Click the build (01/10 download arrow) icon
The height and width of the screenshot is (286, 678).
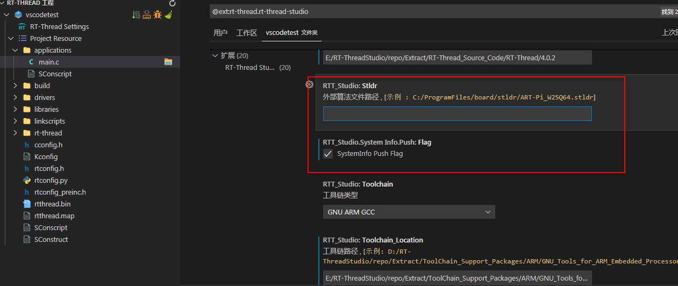point(136,15)
